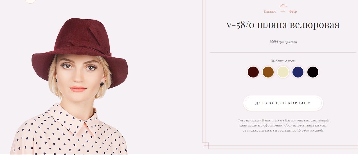
Task: Click the product title v-58/о шляпа велюровая
Action: [283, 25]
